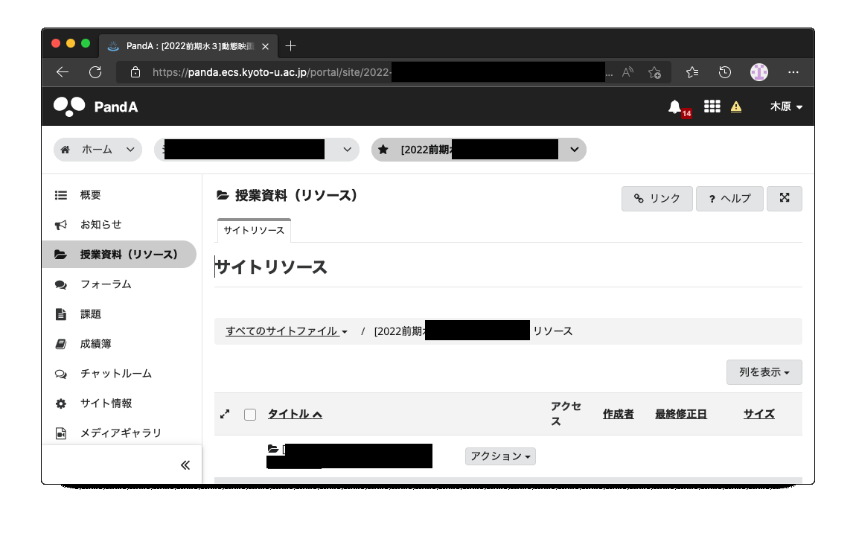The height and width of the screenshot is (539, 856).
Task: Click the yellow warning triangle icon
Action: (x=736, y=107)
